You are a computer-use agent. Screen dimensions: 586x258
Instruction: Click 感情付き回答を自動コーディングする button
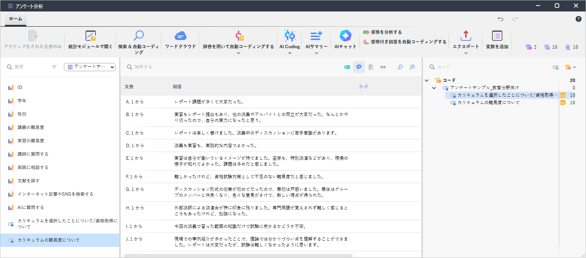click(408, 42)
